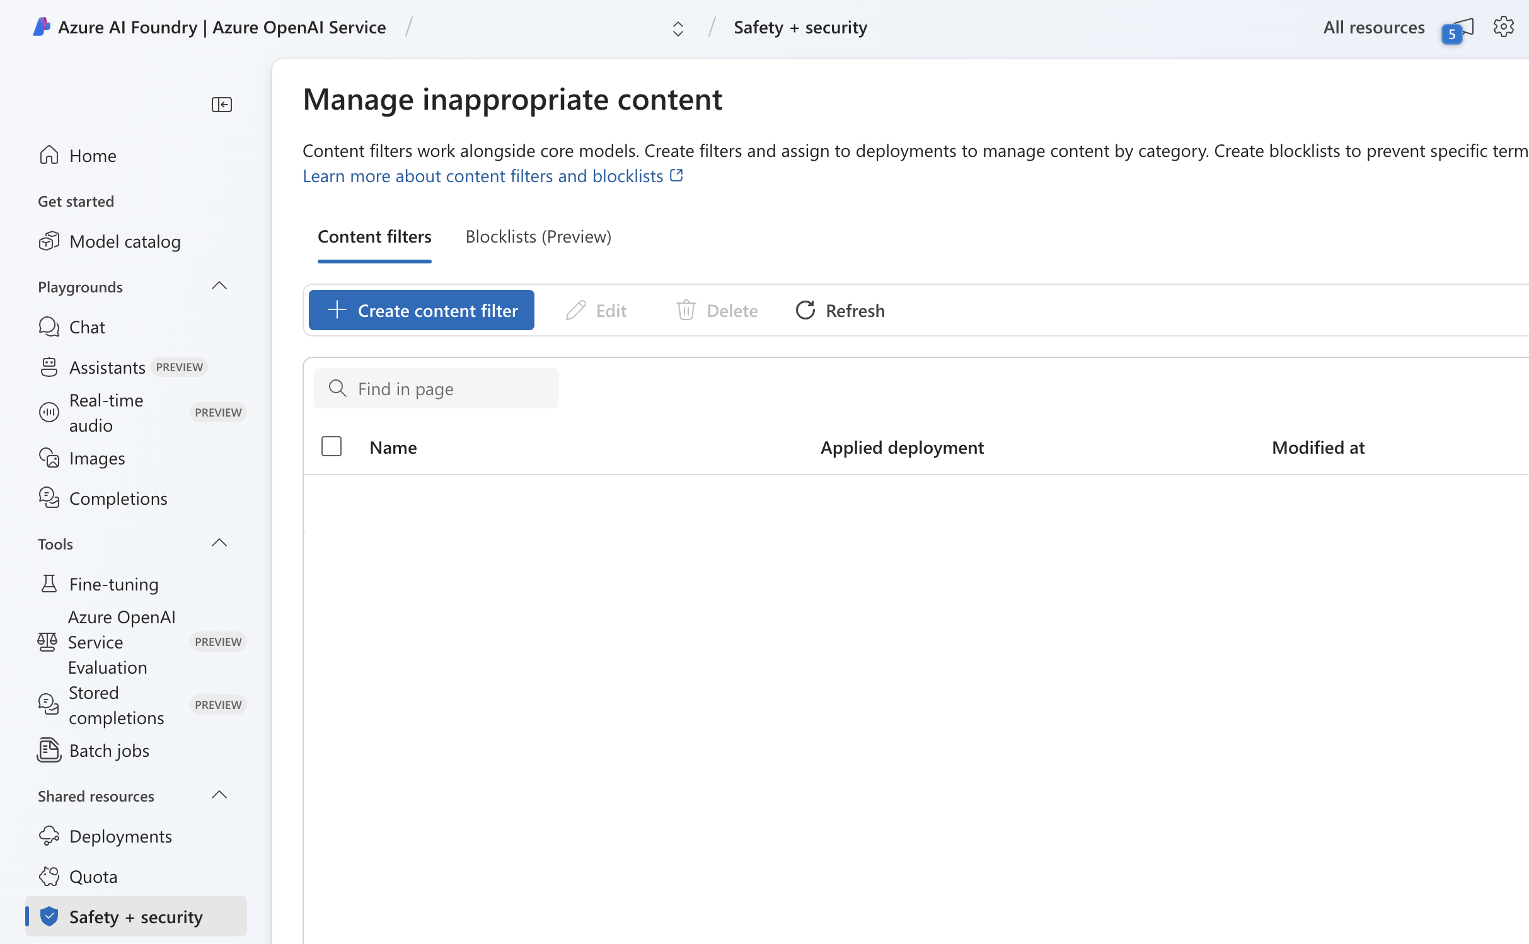Collapse the navigation pane
The height and width of the screenshot is (944, 1529).
(221, 104)
